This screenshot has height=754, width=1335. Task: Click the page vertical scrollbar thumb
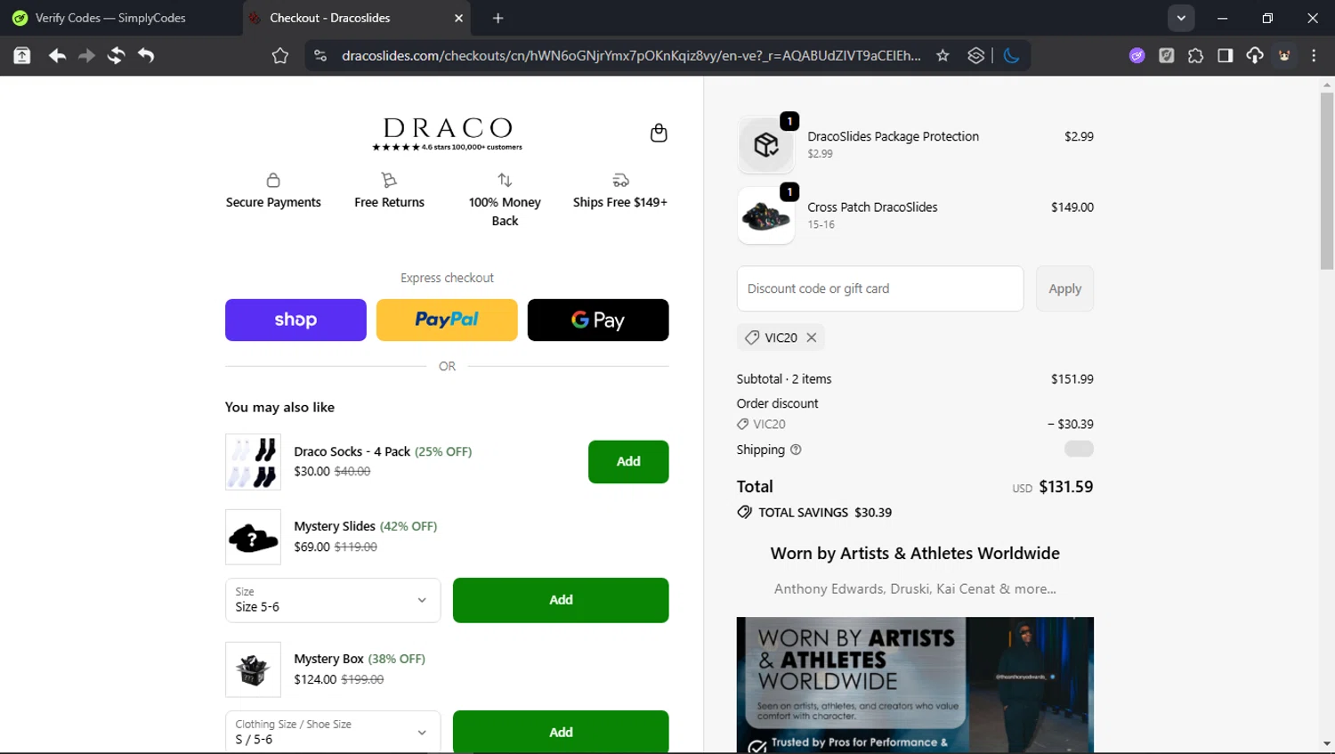click(1327, 180)
